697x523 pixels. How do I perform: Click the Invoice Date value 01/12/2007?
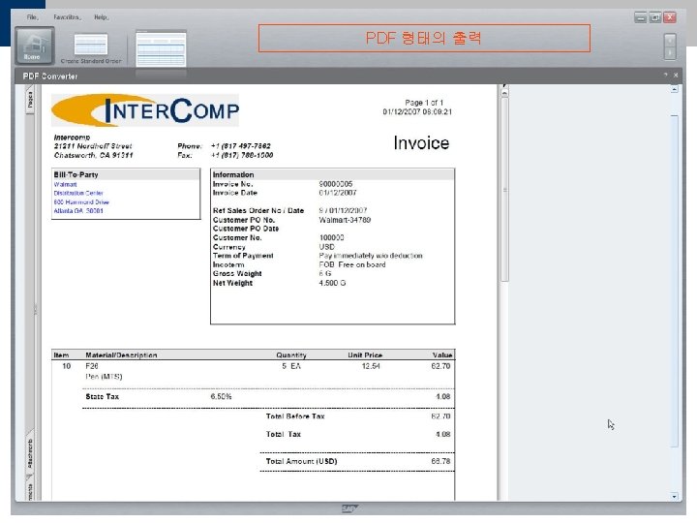point(338,193)
